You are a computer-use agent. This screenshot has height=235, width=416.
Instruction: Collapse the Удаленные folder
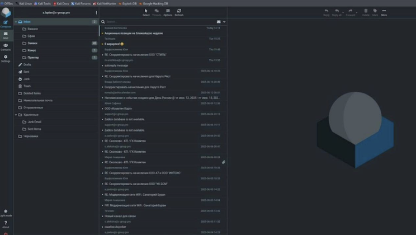click(x=16, y=115)
